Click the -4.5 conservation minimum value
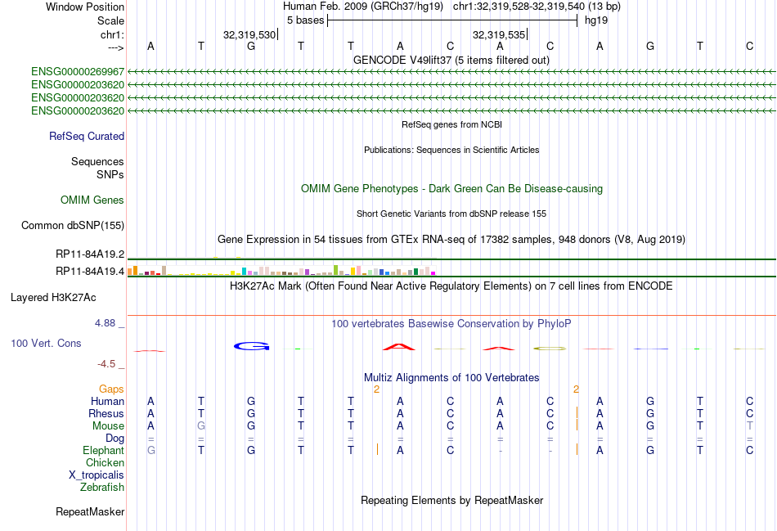Screen dimensions: 777x531 (106, 364)
